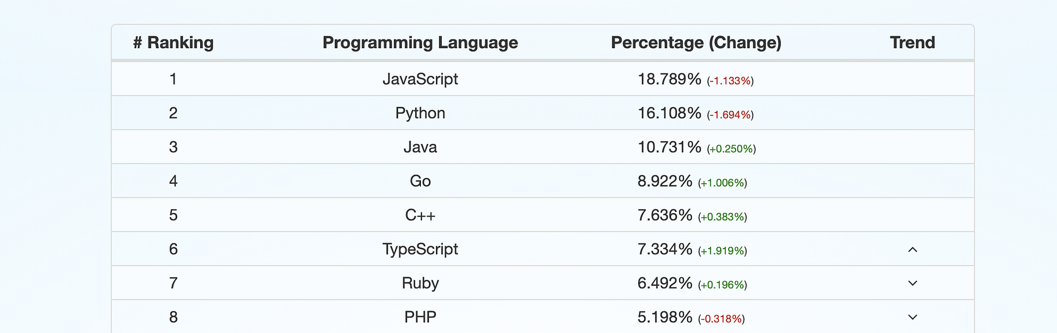
Task: Click the 18.789% percentage value
Action: coord(669,79)
